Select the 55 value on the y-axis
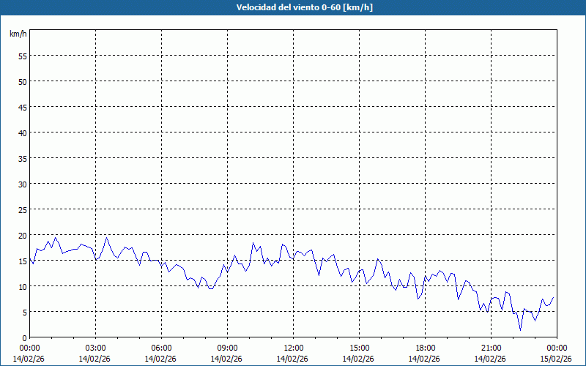Viewport: 586px width, 366px height. point(22,56)
